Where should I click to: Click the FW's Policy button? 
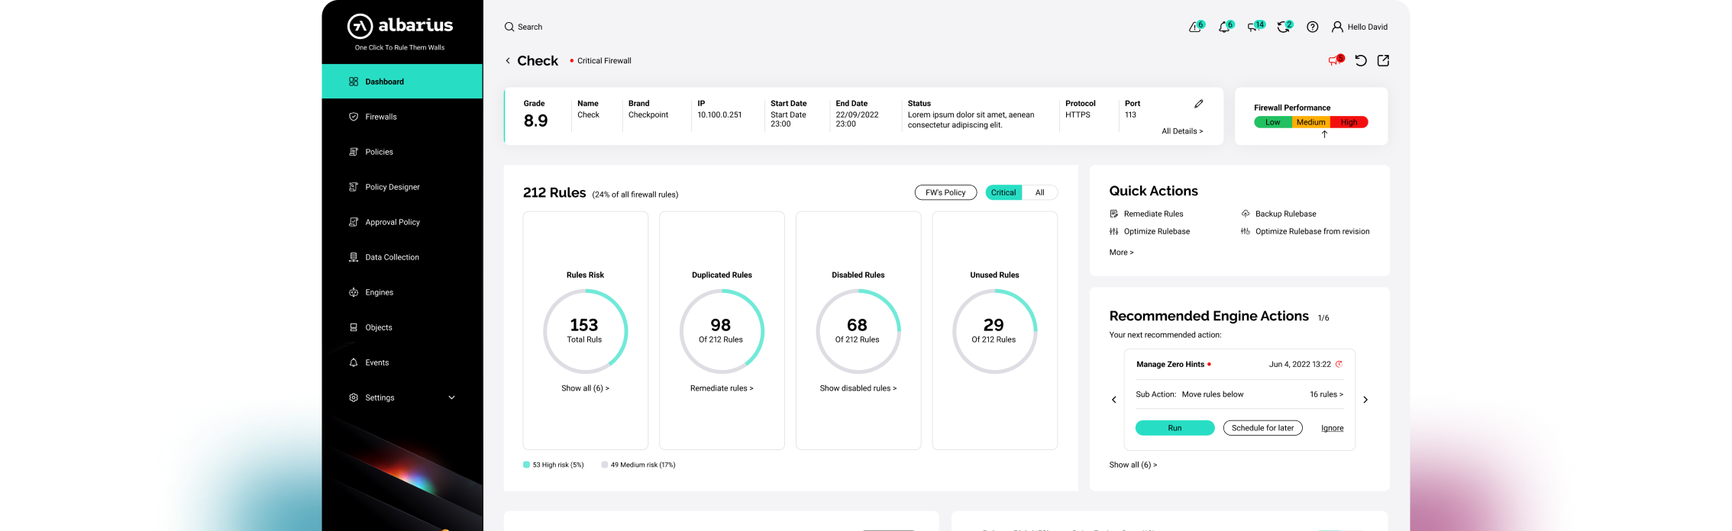pyautogui.click(x=945, y=192)
